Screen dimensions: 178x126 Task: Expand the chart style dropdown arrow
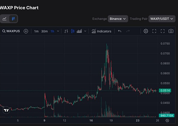pos(85,31)
